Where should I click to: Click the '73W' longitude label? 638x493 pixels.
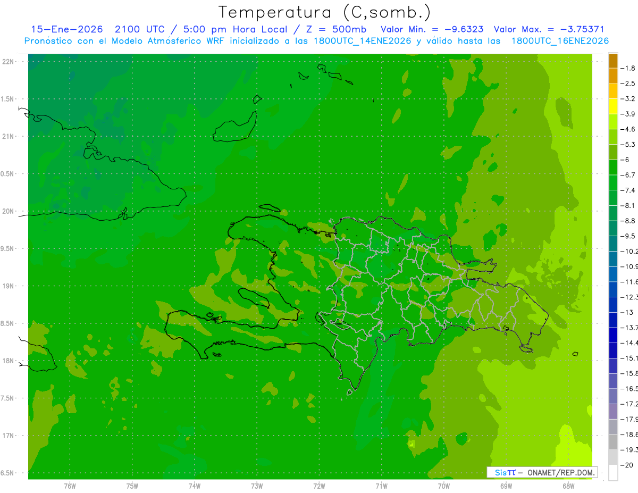pos(257,486)
